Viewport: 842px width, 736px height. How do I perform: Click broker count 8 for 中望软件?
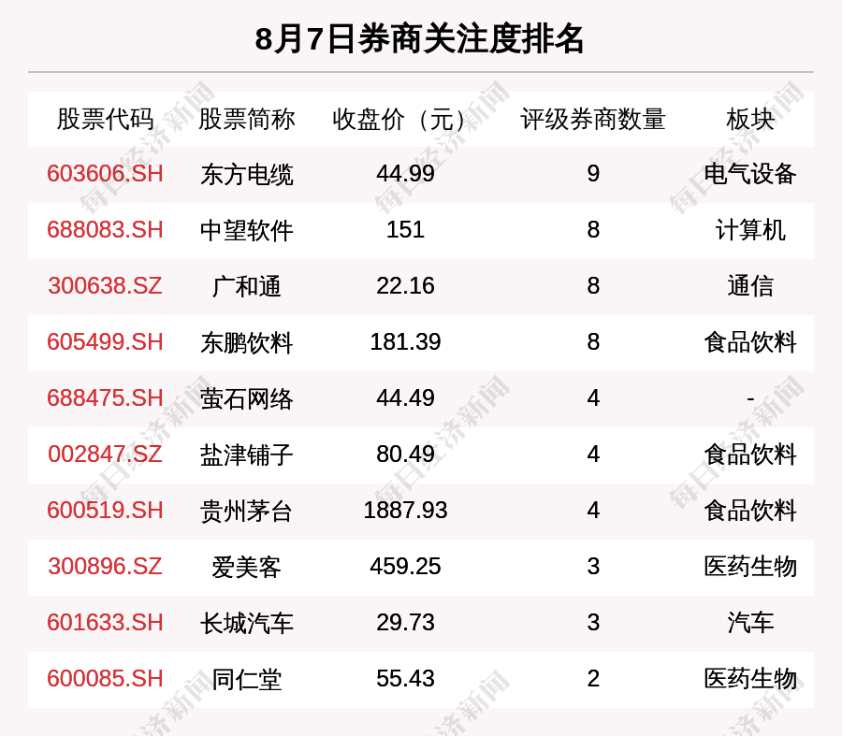click(593, 230)
